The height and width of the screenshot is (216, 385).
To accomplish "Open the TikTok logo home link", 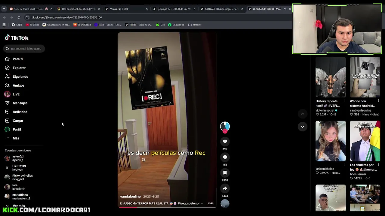I will tap(17, 38).
